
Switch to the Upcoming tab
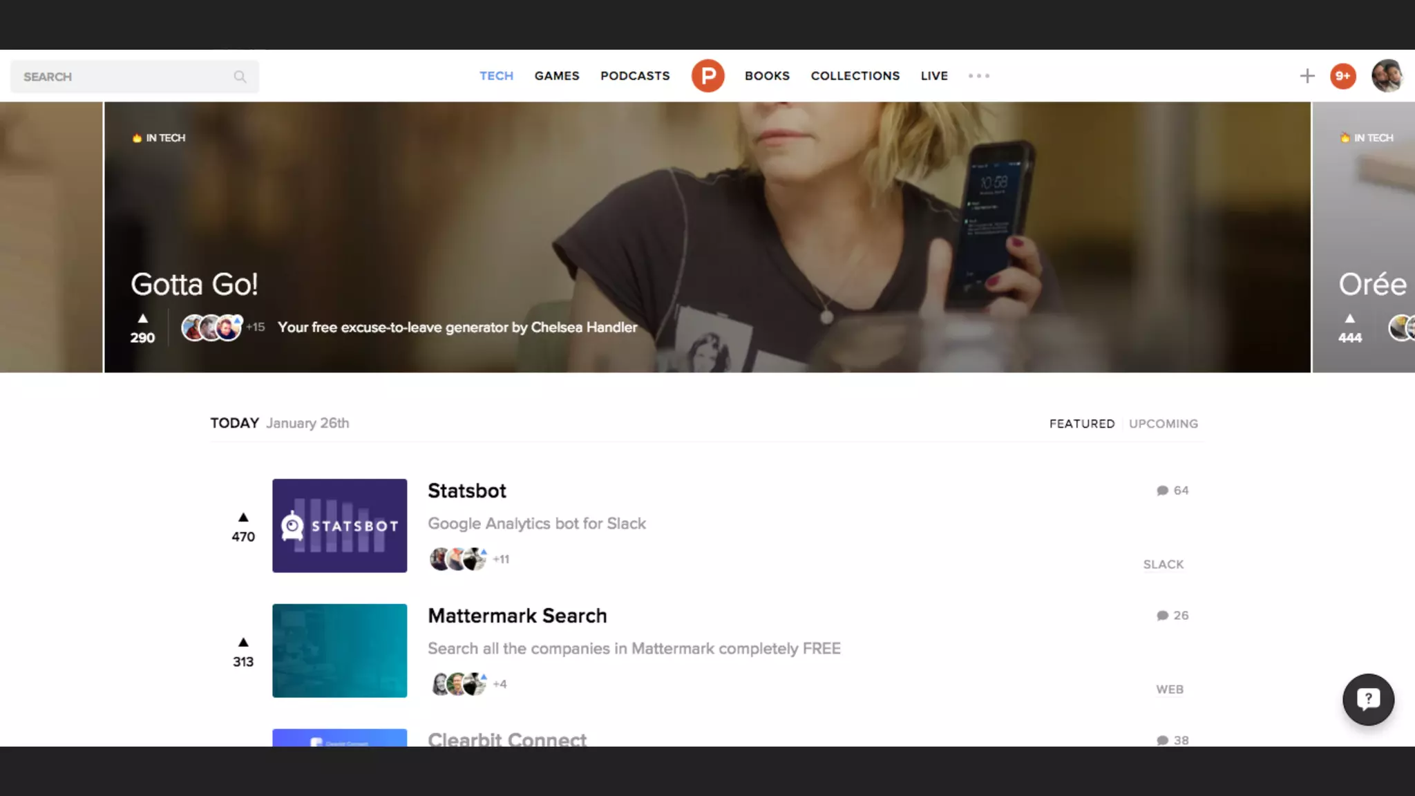click(1163, 424)
